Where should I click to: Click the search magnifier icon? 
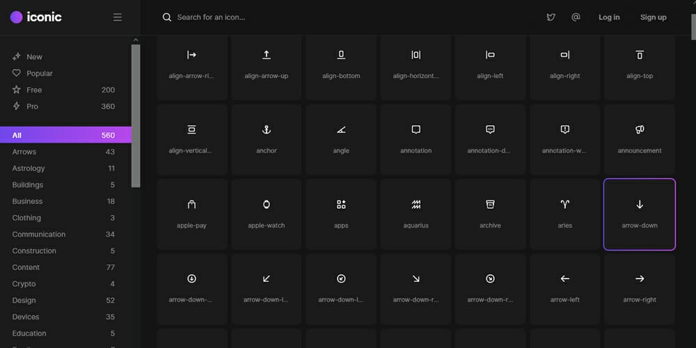tap(167, 17)
